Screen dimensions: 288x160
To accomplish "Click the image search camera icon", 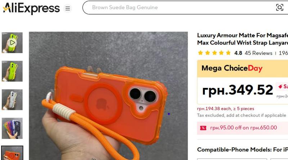I will (279, 8).
